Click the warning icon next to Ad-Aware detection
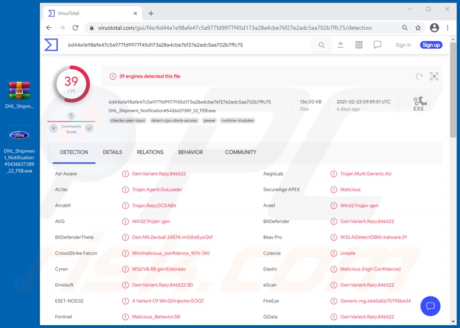The height and width of the screenshot is (328, 460). [125, 174]
